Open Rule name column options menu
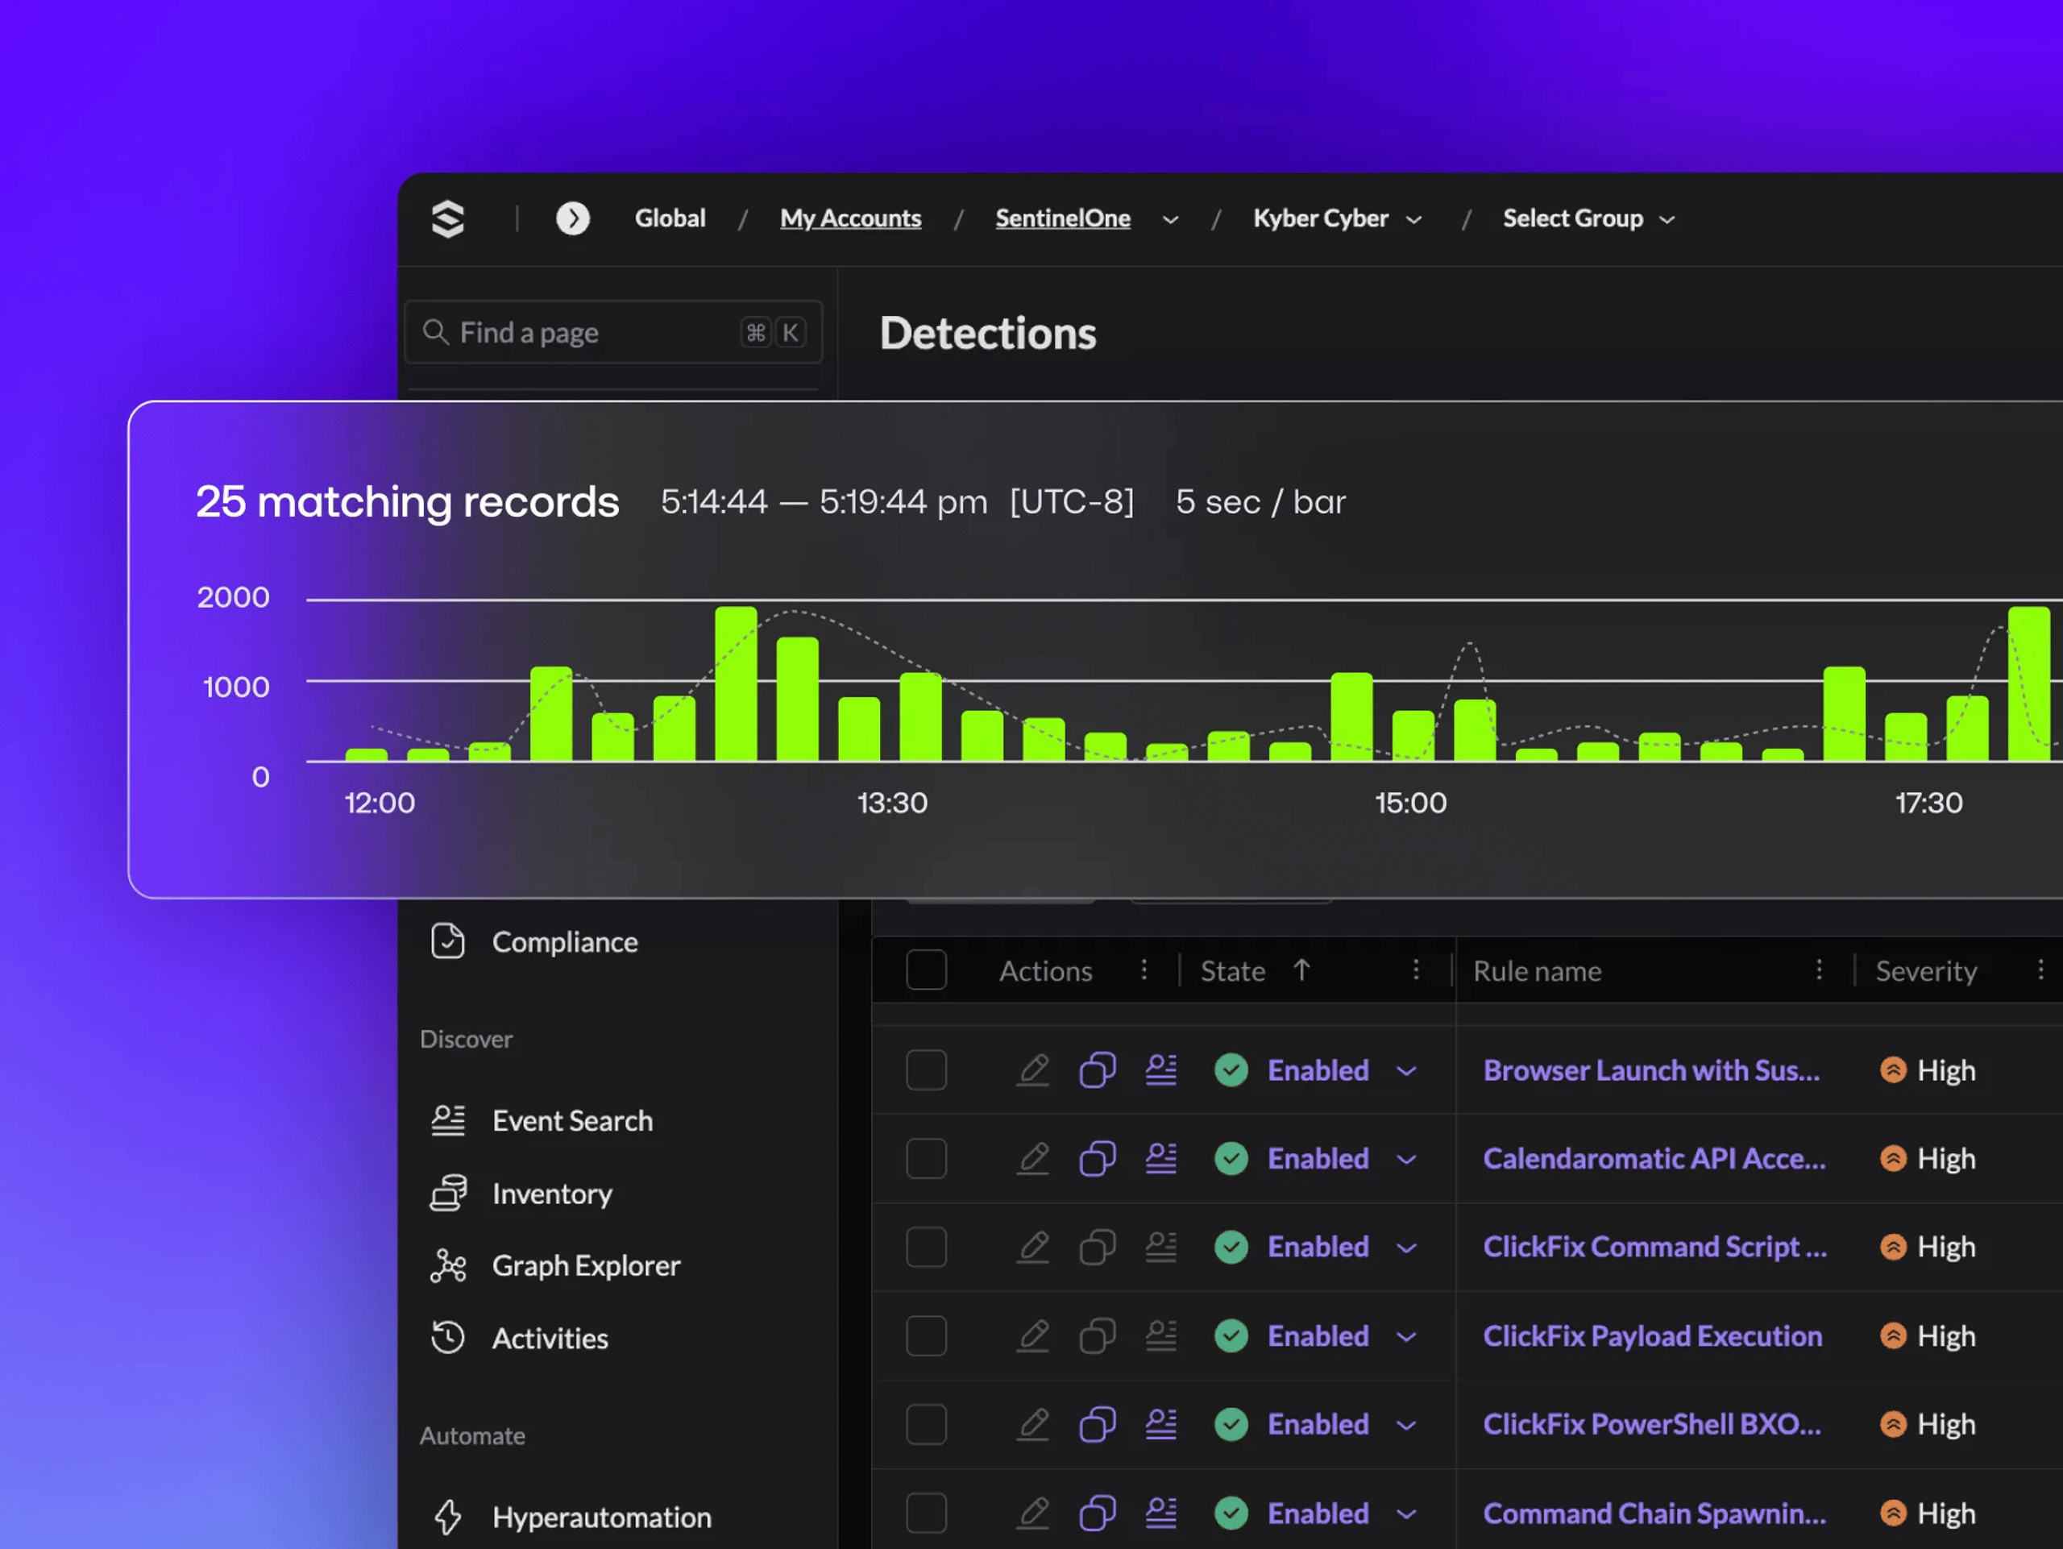 pyautogui.click(x=1819, y=970)
